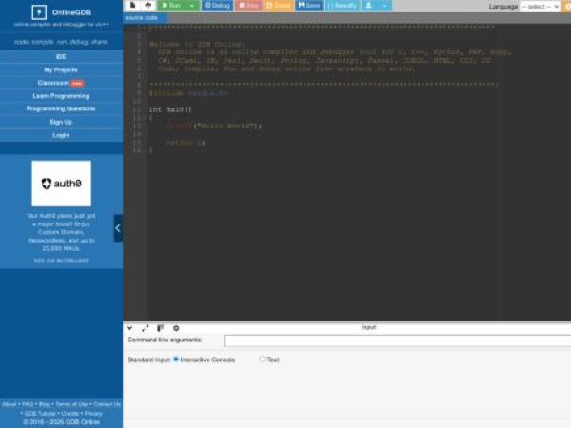571x428 pixels.
Task: Click the red Stop button
Action: (x=248, y=5)
